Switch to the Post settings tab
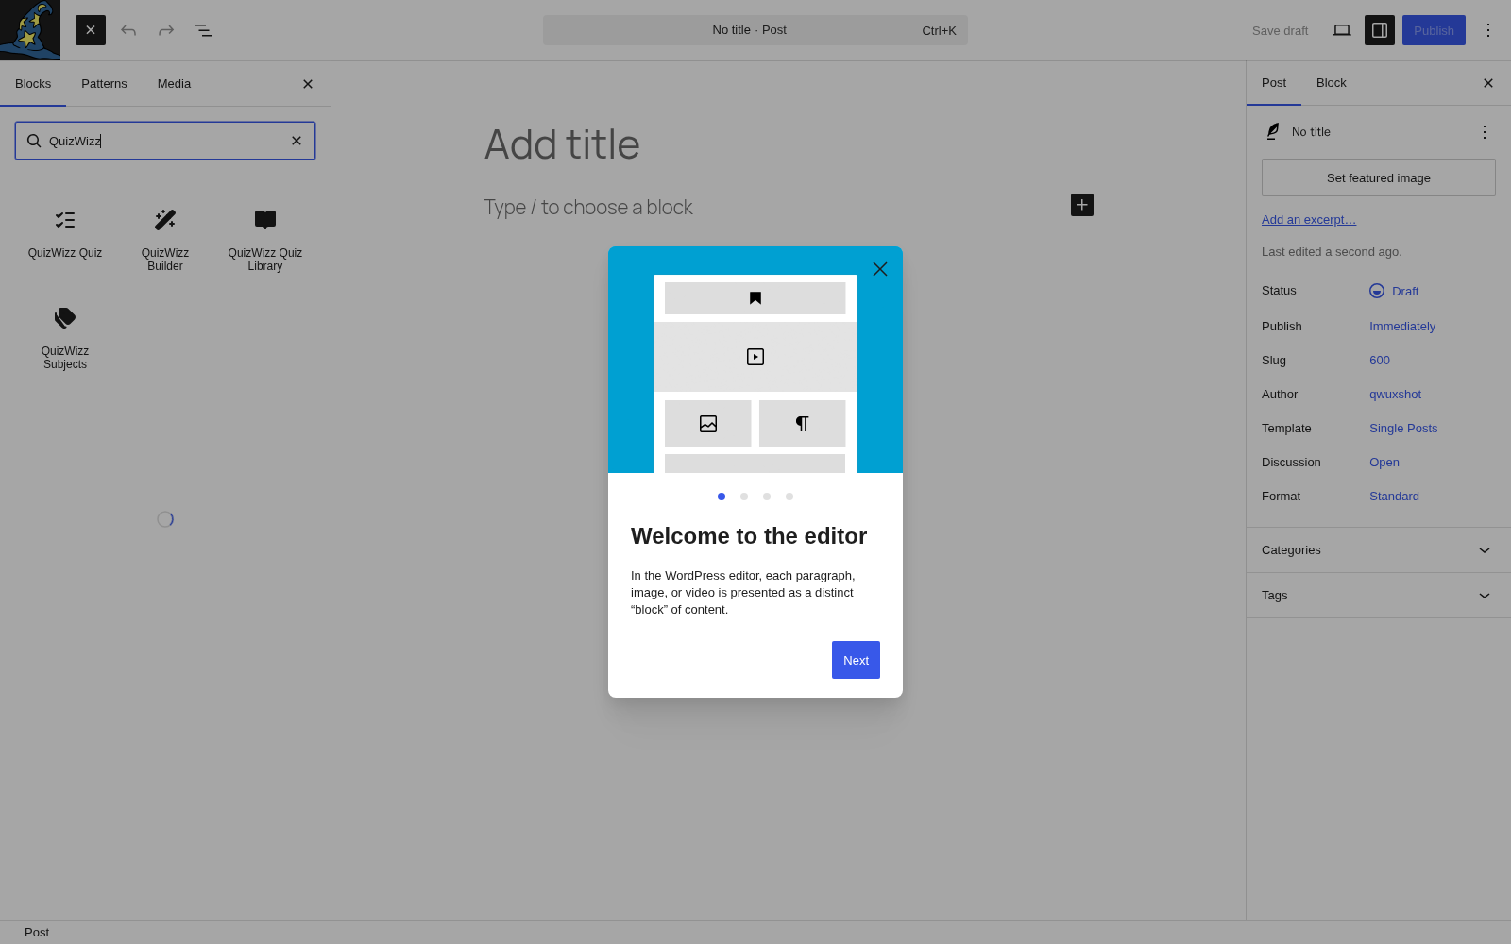 pos(1274,83)
